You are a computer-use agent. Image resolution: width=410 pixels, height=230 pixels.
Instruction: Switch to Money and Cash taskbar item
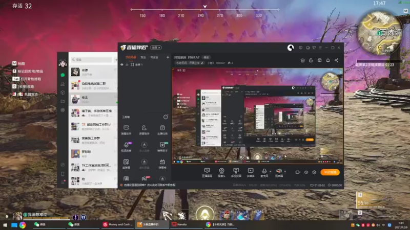(118, 224)
